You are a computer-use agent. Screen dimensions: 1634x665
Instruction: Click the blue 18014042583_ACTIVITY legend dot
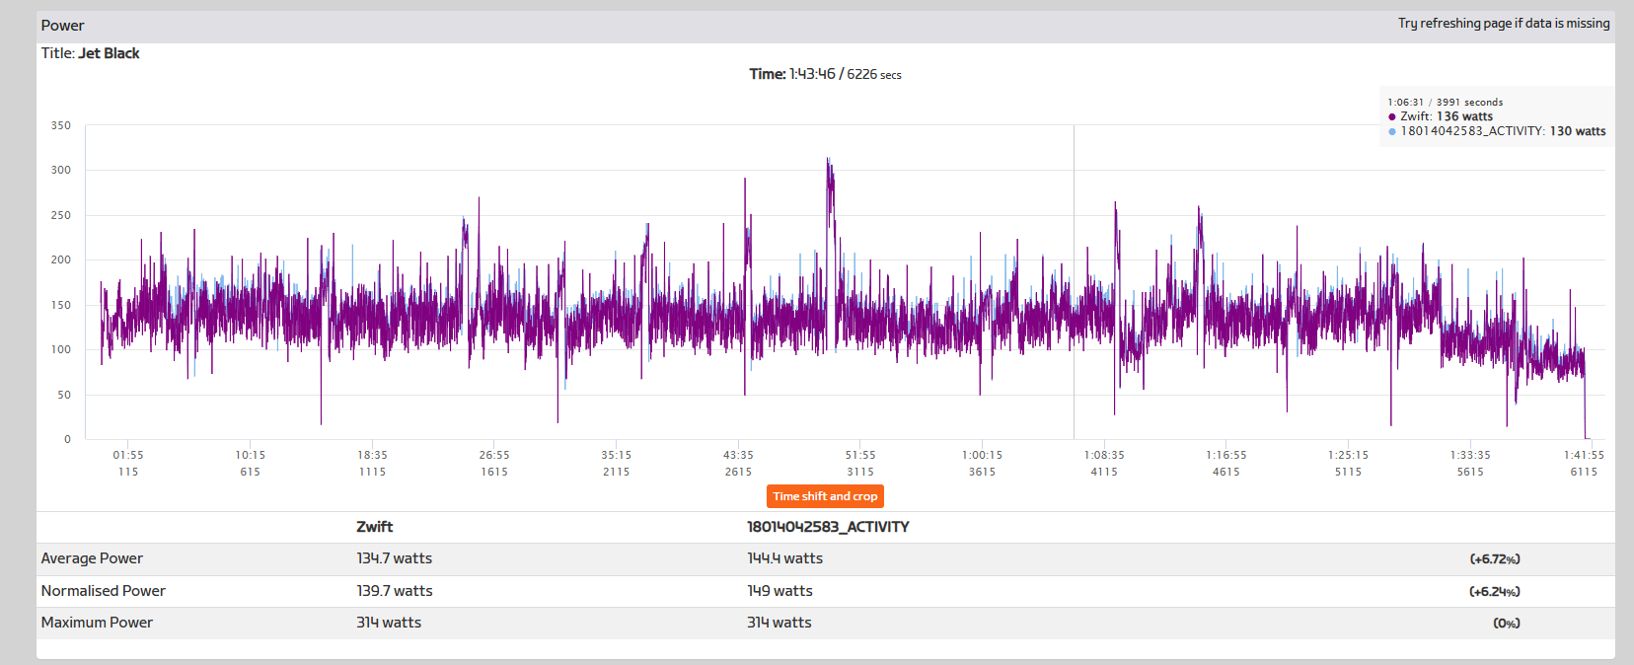(x=1392, y=131)
